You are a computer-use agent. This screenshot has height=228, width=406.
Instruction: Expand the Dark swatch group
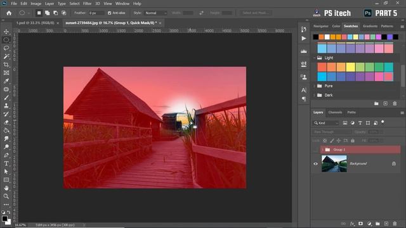pos(315,95)
